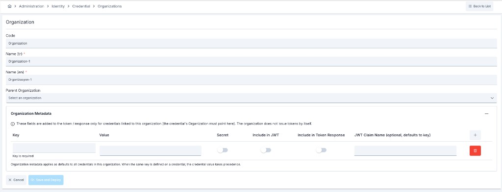This screenshot has width=502, height=192.
Task: Open Organizations breadcrumb link
Action: point(109,6)
